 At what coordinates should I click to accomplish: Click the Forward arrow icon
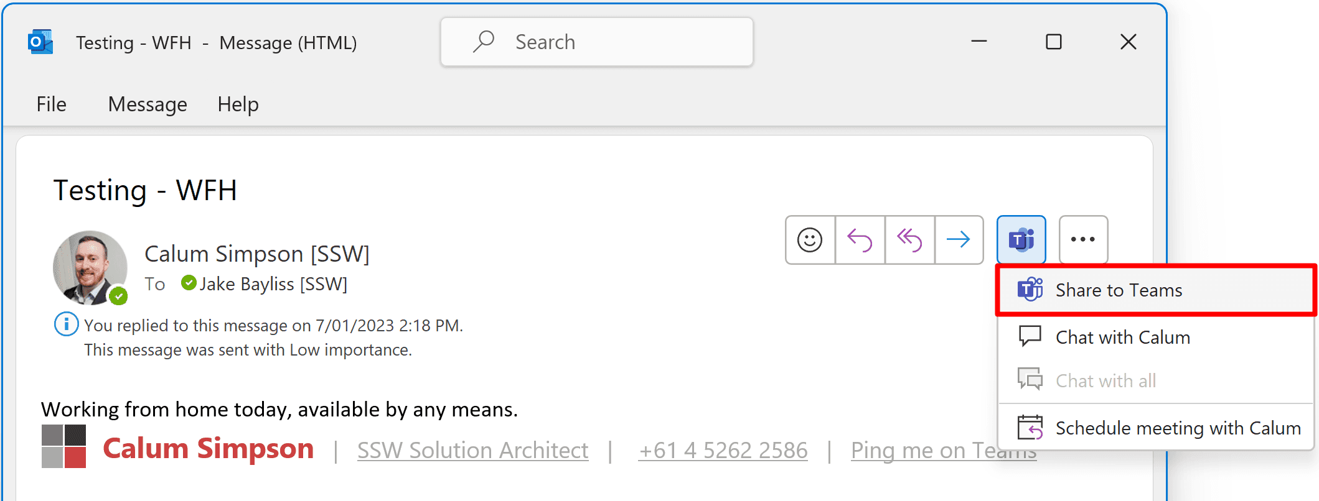click(x=959, y=240)
